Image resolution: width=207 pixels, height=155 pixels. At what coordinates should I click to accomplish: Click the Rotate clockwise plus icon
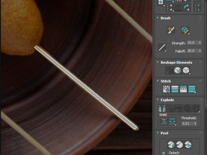(x=187, y=7)
